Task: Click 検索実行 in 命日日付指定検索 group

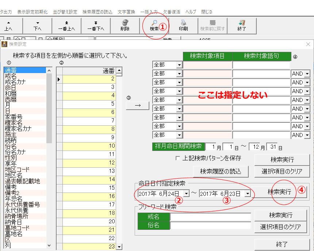Action: pyautogui.click(x=279, y=192)
